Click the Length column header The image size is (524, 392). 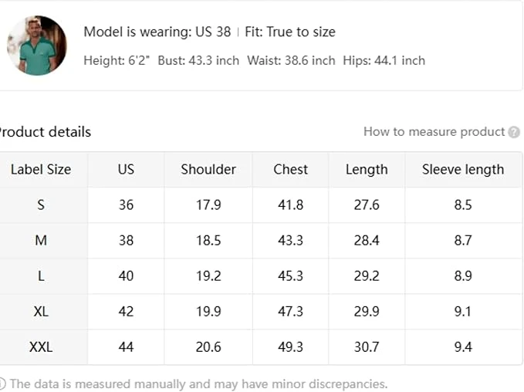[x=367, y=170]
